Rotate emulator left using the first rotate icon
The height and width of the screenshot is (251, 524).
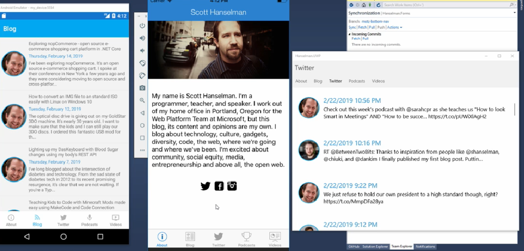[x=142, y=63]
